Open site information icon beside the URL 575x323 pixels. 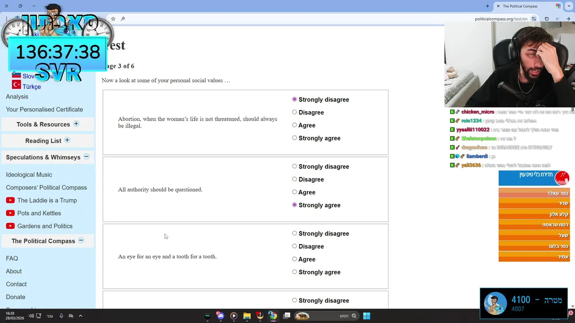tap(534, 19)
